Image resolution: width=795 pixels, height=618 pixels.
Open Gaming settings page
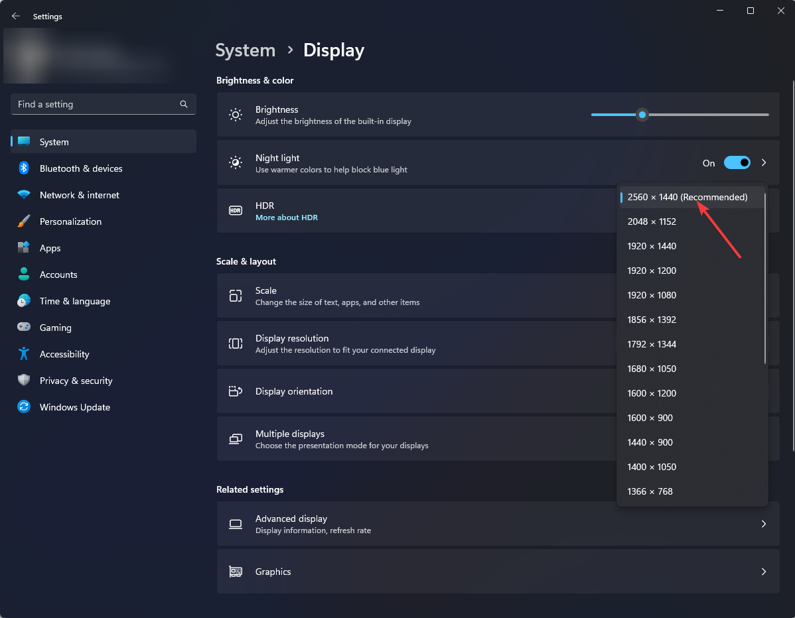click(104, 328)
